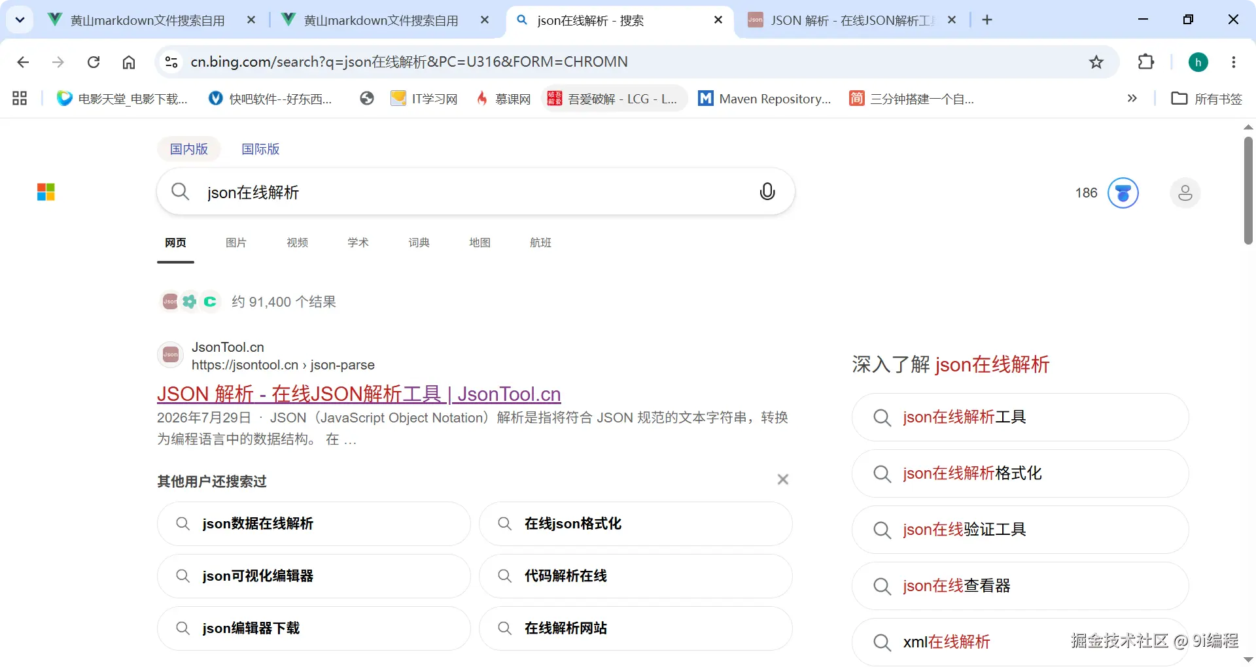Go back to the previous page
The height and width of the screenshot is (667, 1256).
click(23, 62)
